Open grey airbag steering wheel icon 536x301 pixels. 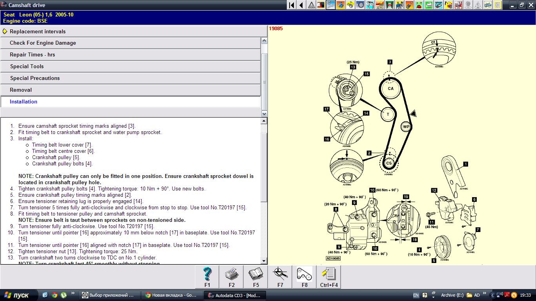point(468,5)
